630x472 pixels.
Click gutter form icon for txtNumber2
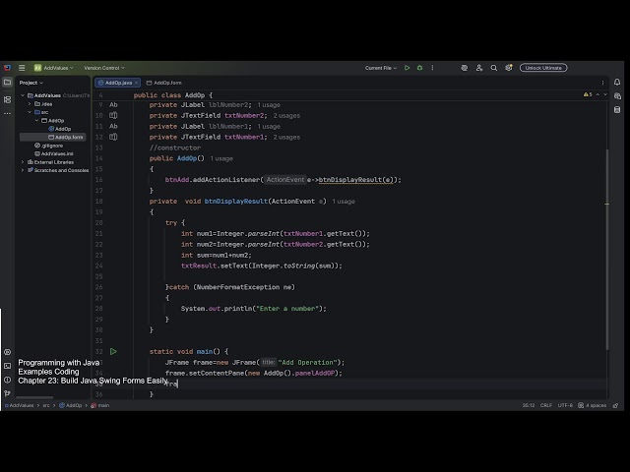click(x=113, y=116)
